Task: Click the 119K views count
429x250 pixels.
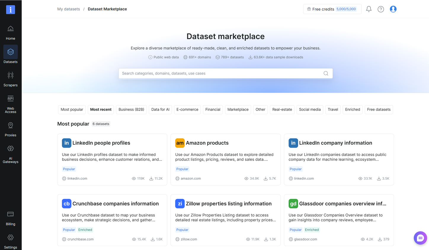Action: (141, 179)
